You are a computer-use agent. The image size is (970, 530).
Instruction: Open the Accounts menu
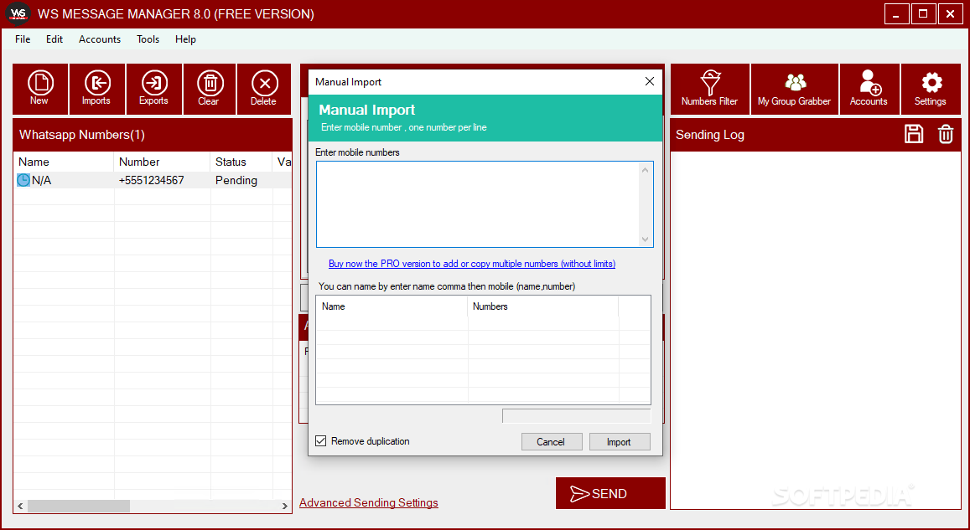(100, 39)
